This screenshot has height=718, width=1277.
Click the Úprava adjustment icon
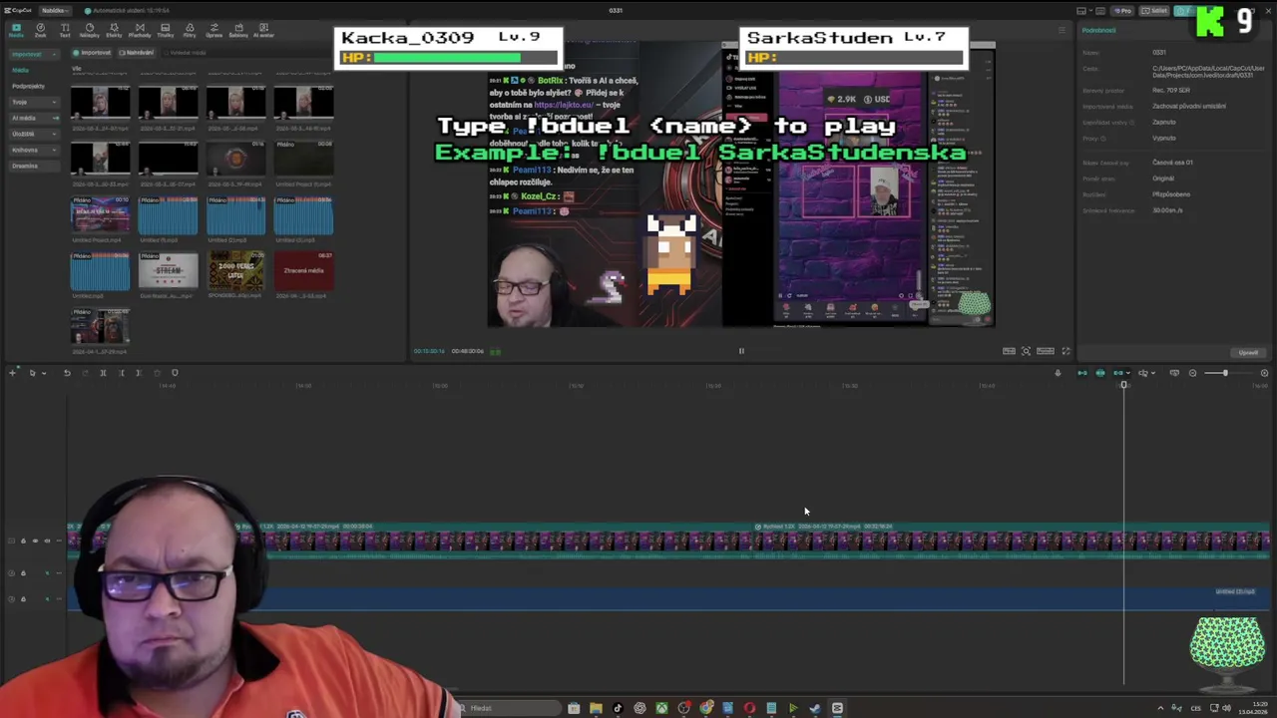pyautogui.click(x=213, y=30)
